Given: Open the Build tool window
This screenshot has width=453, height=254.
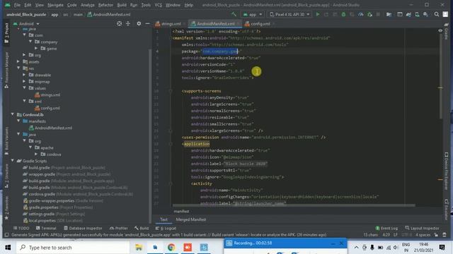Looking at the screenshot, I should click(x=142, y=228).
